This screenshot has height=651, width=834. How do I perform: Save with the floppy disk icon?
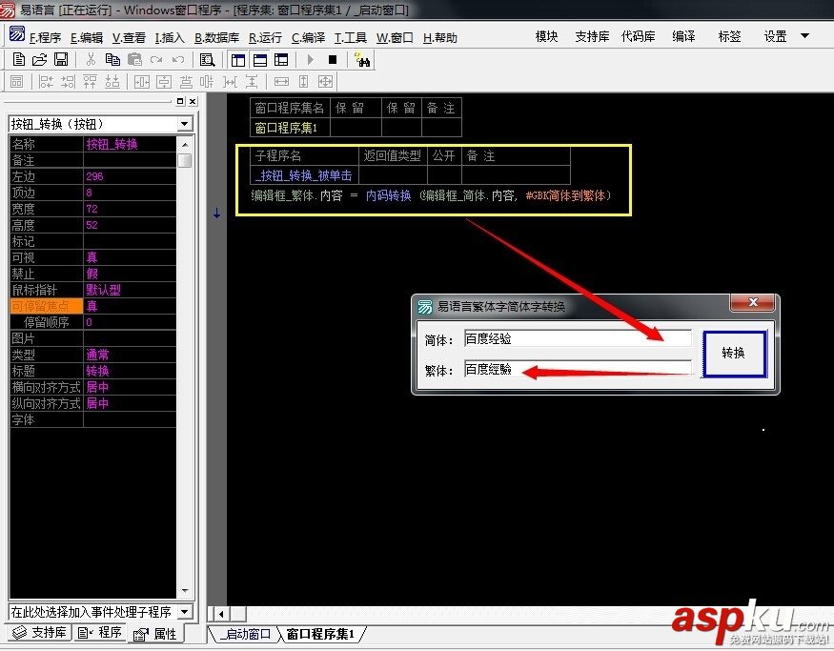(x=61, y=59)
